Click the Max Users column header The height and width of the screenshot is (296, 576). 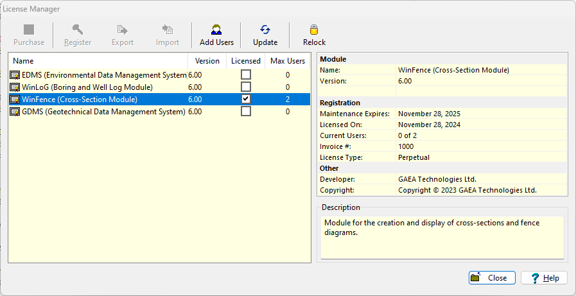[x=287, y=61]
